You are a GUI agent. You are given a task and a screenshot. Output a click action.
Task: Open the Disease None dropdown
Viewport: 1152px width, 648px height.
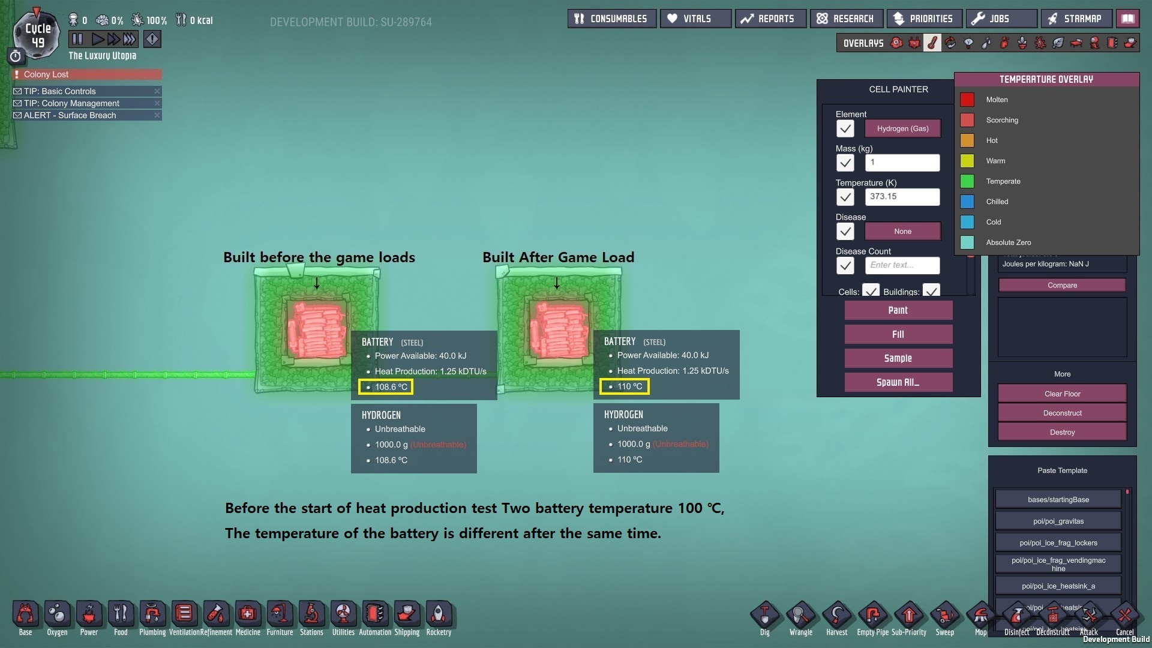(902, 231)
